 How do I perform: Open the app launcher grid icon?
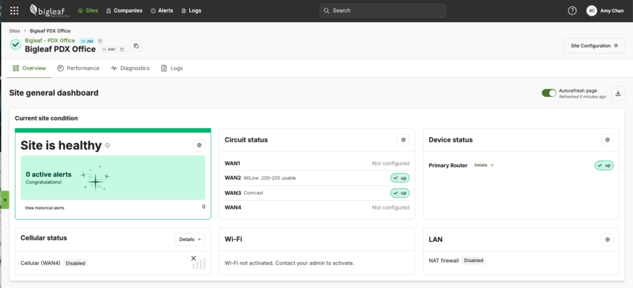(x=15, y=11)
